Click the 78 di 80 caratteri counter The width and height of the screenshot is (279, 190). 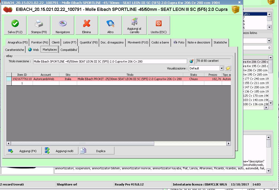tap(214, 61)
